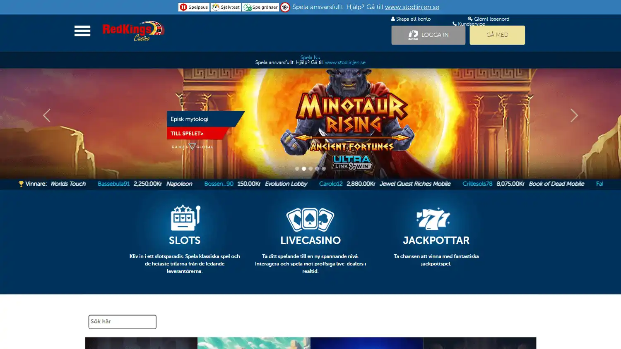Click winner Carolo12 in ticker
Image resolution: width=621 pixels, height=349 pixels.
click(x=331, y=184)
